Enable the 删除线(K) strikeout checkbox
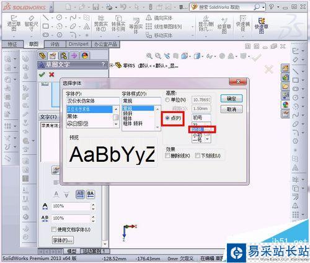This screenshot has height=263, width=310. pos(167,156)
